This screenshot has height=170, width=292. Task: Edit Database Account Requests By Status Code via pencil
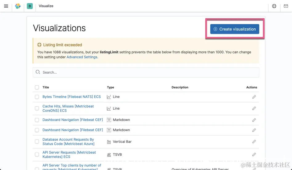(x=254, y=142)
